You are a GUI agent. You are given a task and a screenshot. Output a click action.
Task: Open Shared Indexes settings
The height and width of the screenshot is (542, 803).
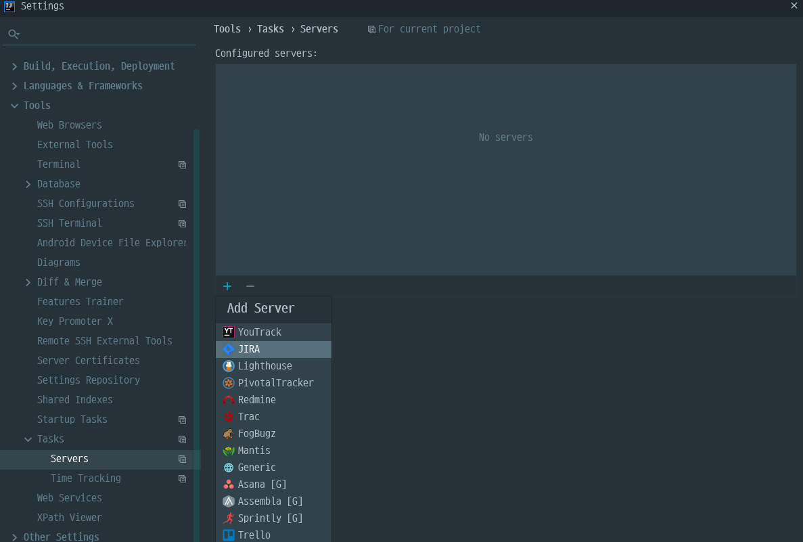(75, 400)
